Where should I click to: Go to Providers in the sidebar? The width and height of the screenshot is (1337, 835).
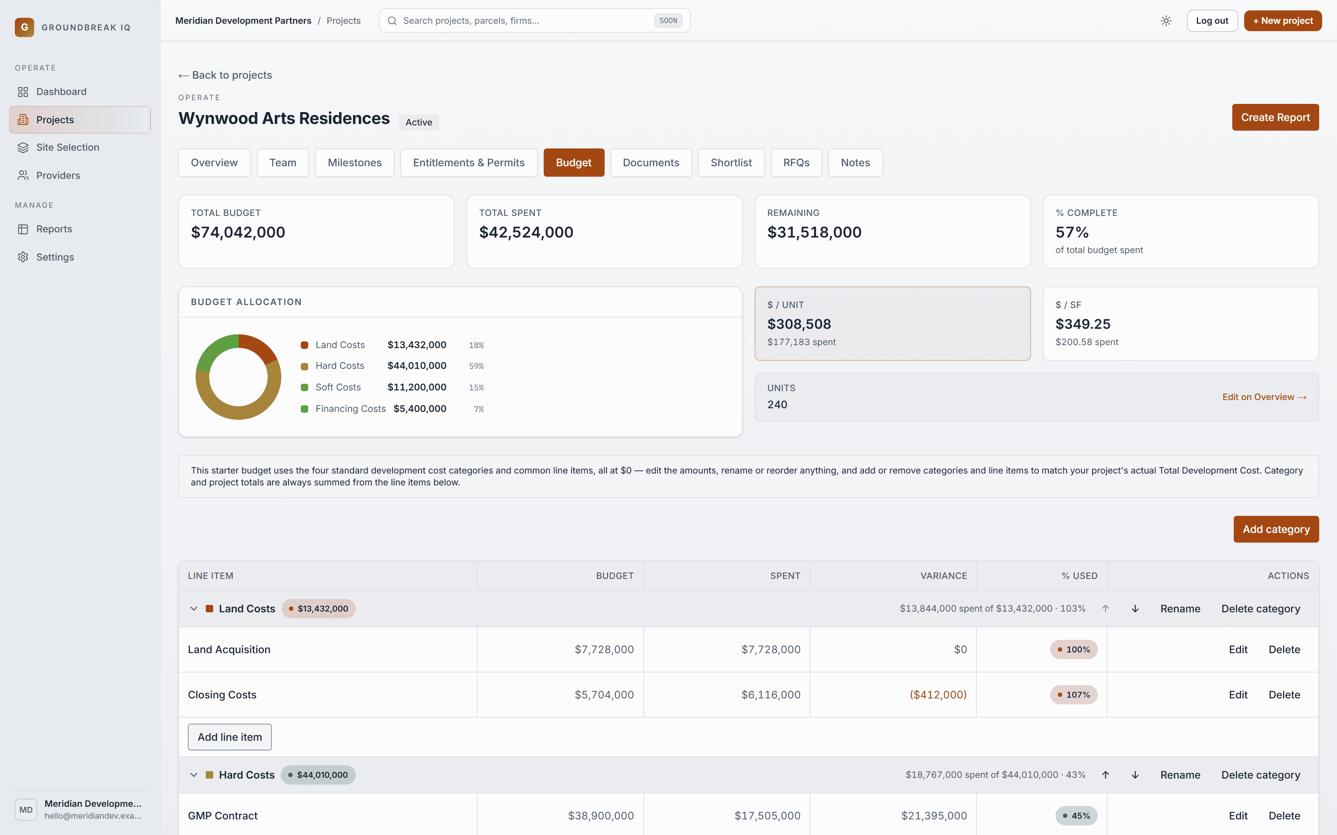[79, 176]
